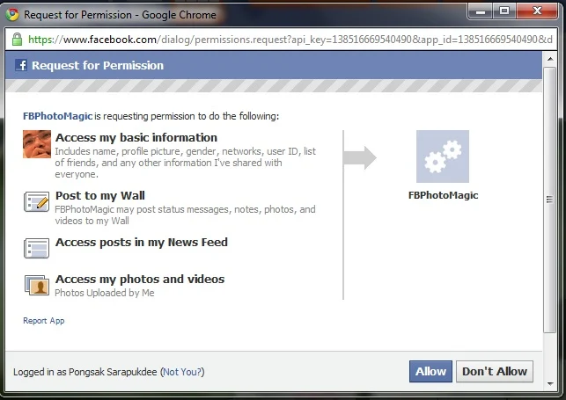Select the 'Access my basic information' heading
566x400 pixels.
tap(136, 138)
